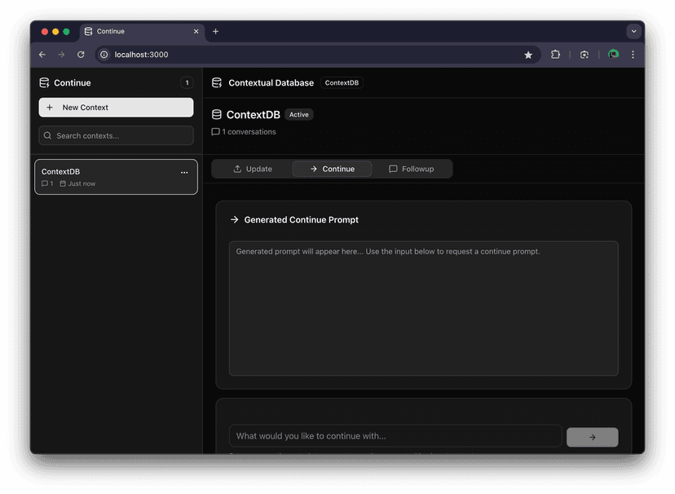Select the search magnifier icon in sidebar
Viewport: 675px width, 494px height.
coord(47,135)
